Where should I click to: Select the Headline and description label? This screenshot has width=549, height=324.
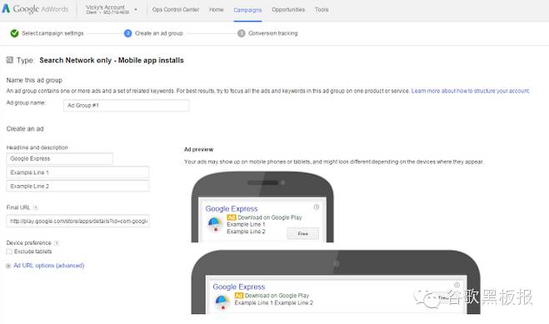[x=37, y=147]
